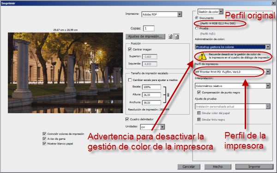The width and height of the screenshot is (277, 173).
Task: Click the Copias input field
Action: click(x=149, y=29)
